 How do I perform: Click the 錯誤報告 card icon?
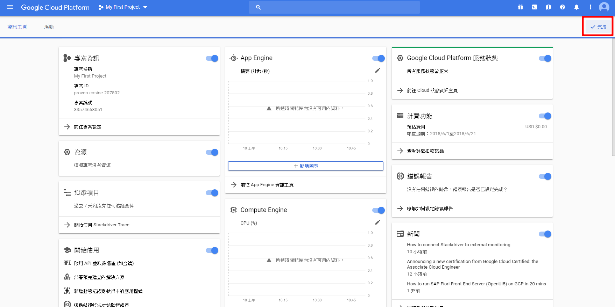click(x=400, y=176)
